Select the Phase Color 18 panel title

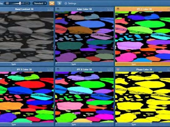tap(144, 69)
